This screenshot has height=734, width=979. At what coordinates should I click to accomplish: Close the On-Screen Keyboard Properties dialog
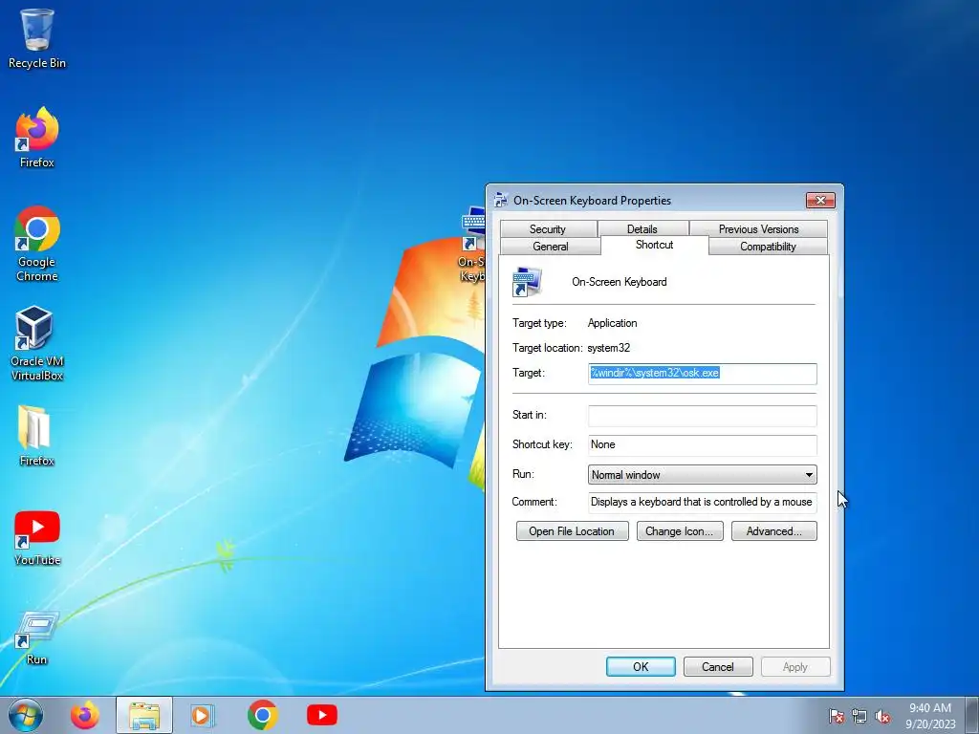(820, 200)
